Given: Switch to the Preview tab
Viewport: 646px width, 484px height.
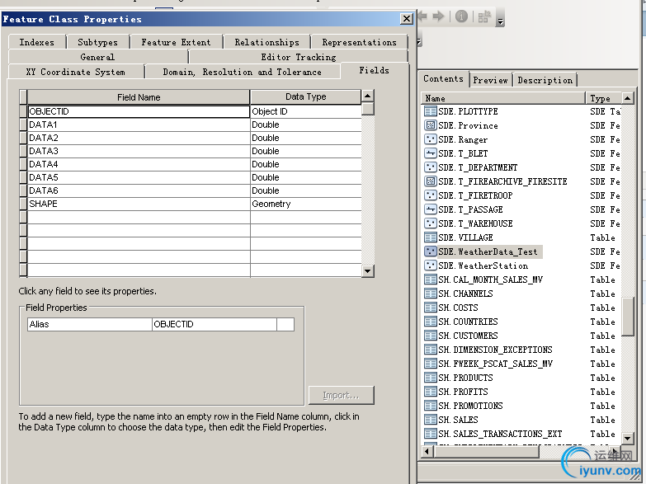Looking at the screenshot, I should [490, 80].
